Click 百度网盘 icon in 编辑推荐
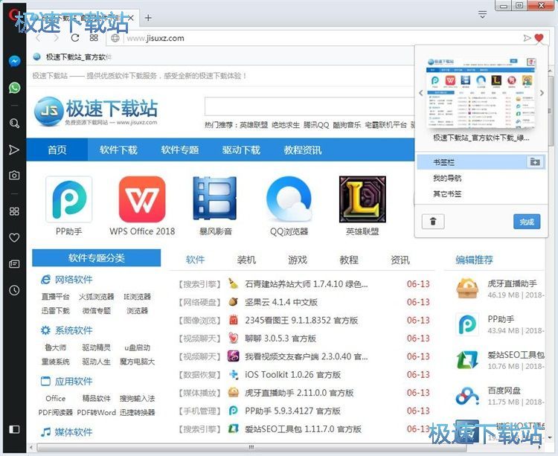 point(467,396)
